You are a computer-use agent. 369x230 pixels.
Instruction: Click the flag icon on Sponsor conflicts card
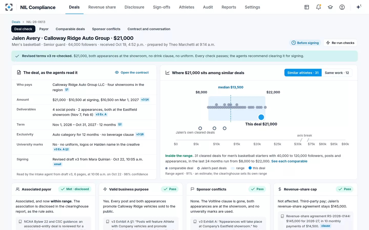pyautogui.click(x=192, y=189)
